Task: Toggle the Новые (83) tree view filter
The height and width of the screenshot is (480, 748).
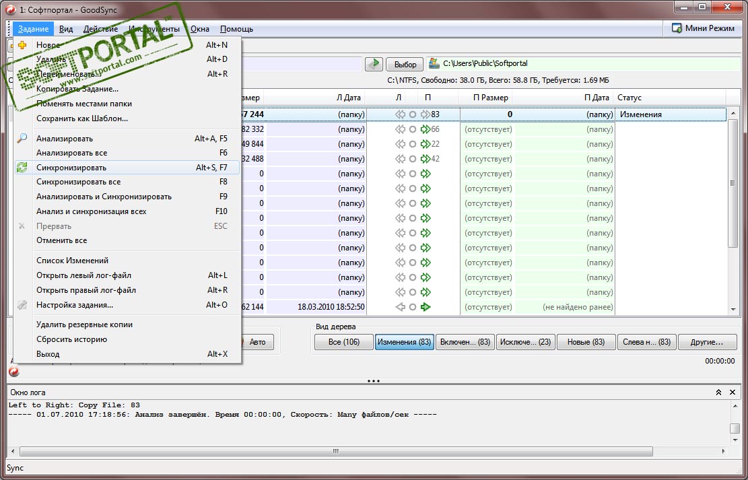Action: click(586, 342)
